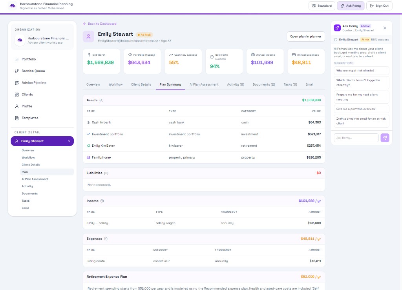This screenshot has height=290, width=402.
Task: Toggle the Standard view mode button
Action: (322, 5)
